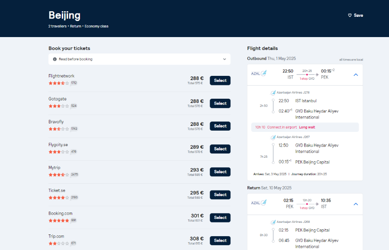This screenshot has height=250, width=389.
Task: Select the Ticket.se 295 € offer
Action: click(220, 194)
